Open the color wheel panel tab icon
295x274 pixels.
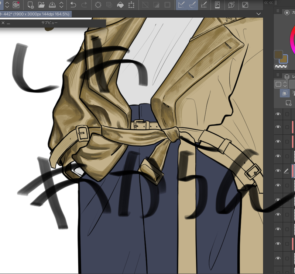pos(287,13)
